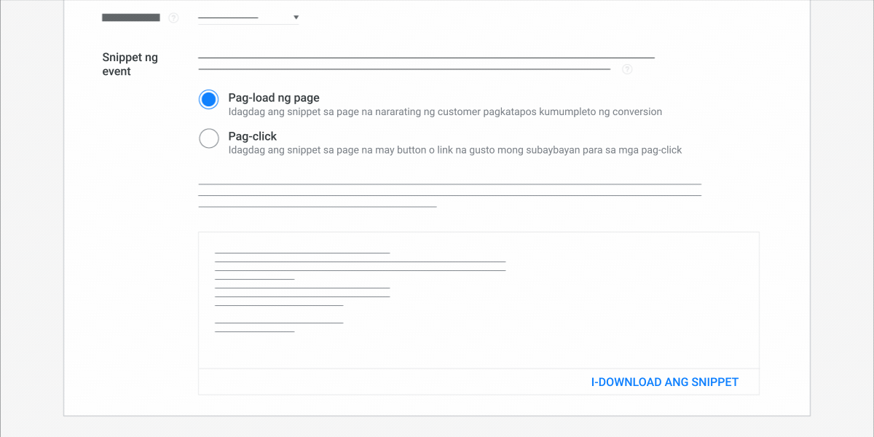The image size is (874, 437).
Task: Click the gray label left of the dropdown
Action: (x=131, y=17)
